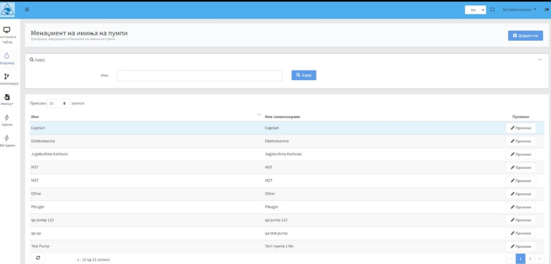Click Менаџмент на имиња на пумпи heading
Viewport: 551px width, 264px height.
coord(79,33)
